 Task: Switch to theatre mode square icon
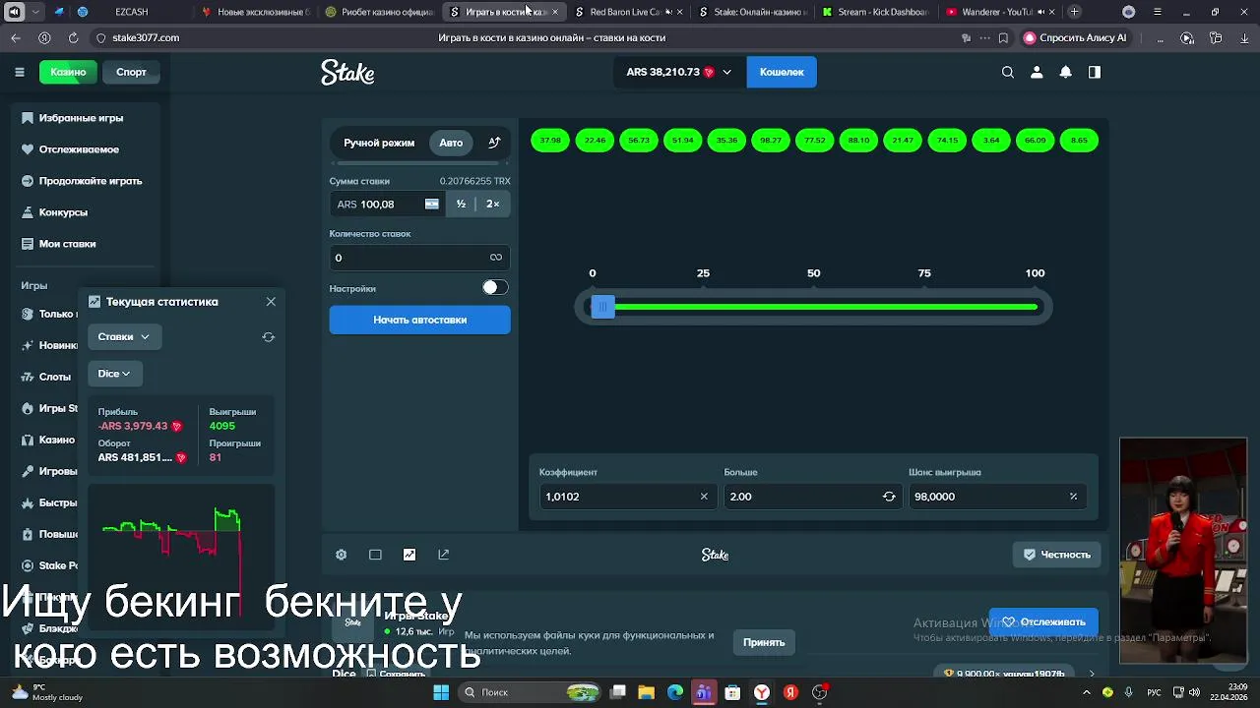click(375, 555)
